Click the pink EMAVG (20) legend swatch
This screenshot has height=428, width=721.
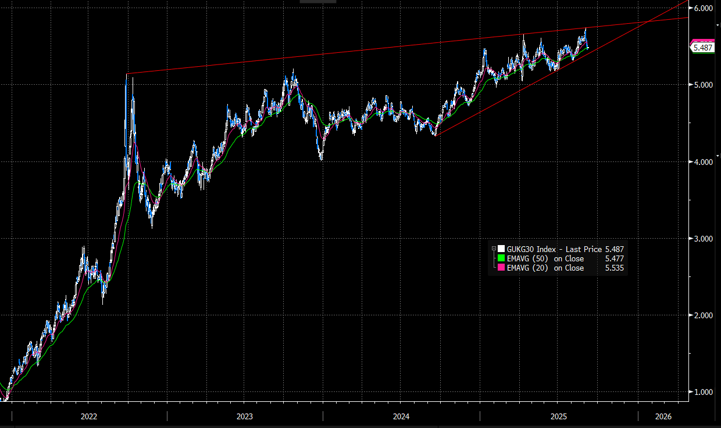click(501, 268)
